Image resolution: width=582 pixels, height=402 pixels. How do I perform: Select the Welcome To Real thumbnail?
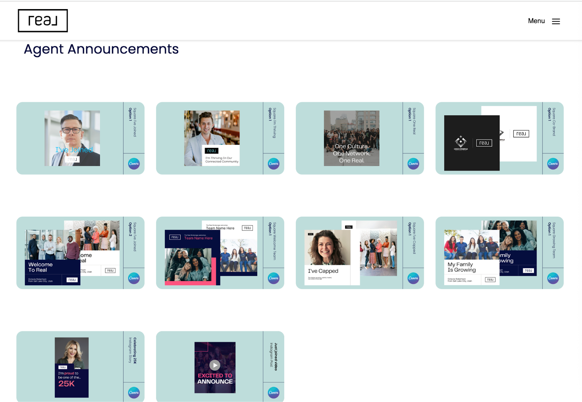(53, 257)
